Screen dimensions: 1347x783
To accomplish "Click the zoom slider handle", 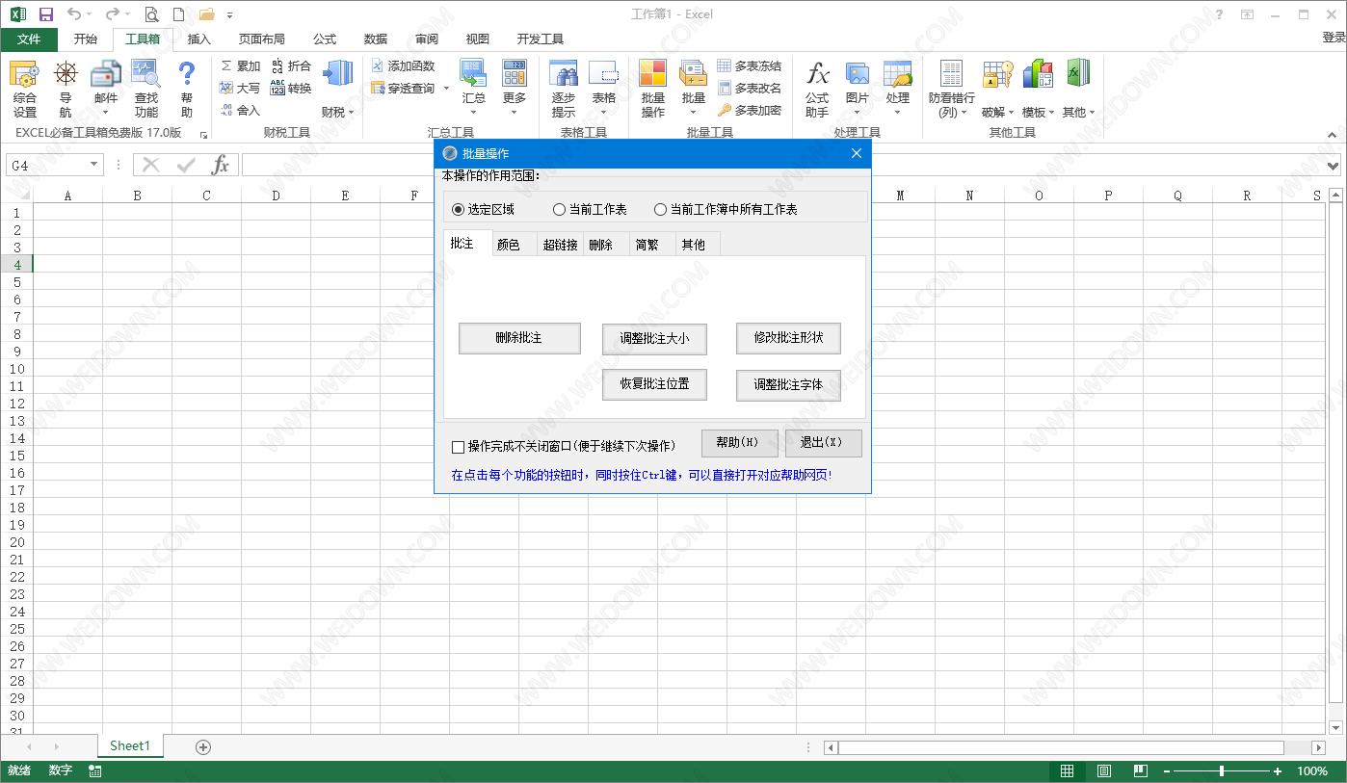I will point(1222,771).
